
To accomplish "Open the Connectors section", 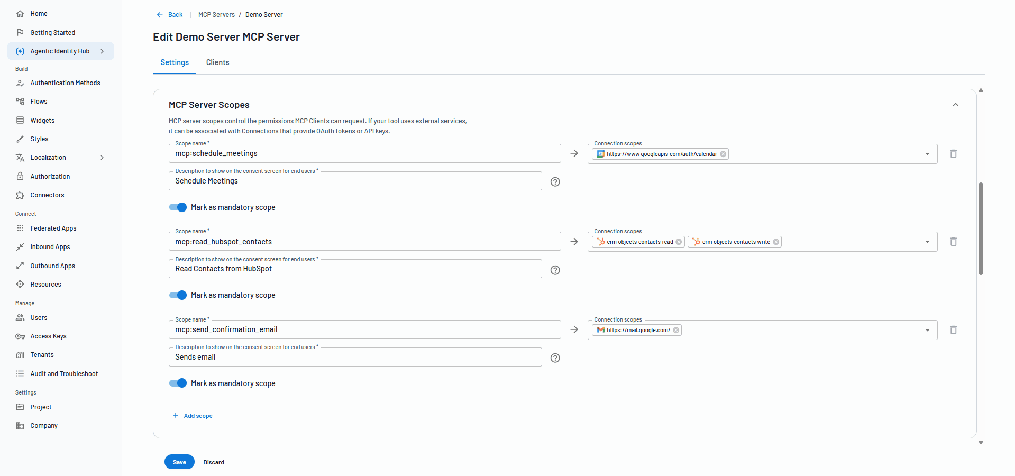I will (47, 195).
